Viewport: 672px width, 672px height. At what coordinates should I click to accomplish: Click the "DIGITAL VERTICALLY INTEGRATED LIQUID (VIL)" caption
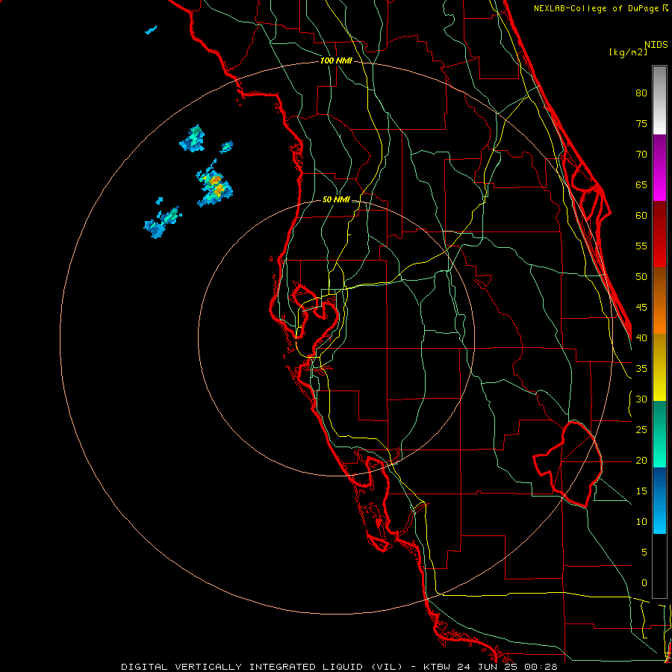(x=261, y=667)
